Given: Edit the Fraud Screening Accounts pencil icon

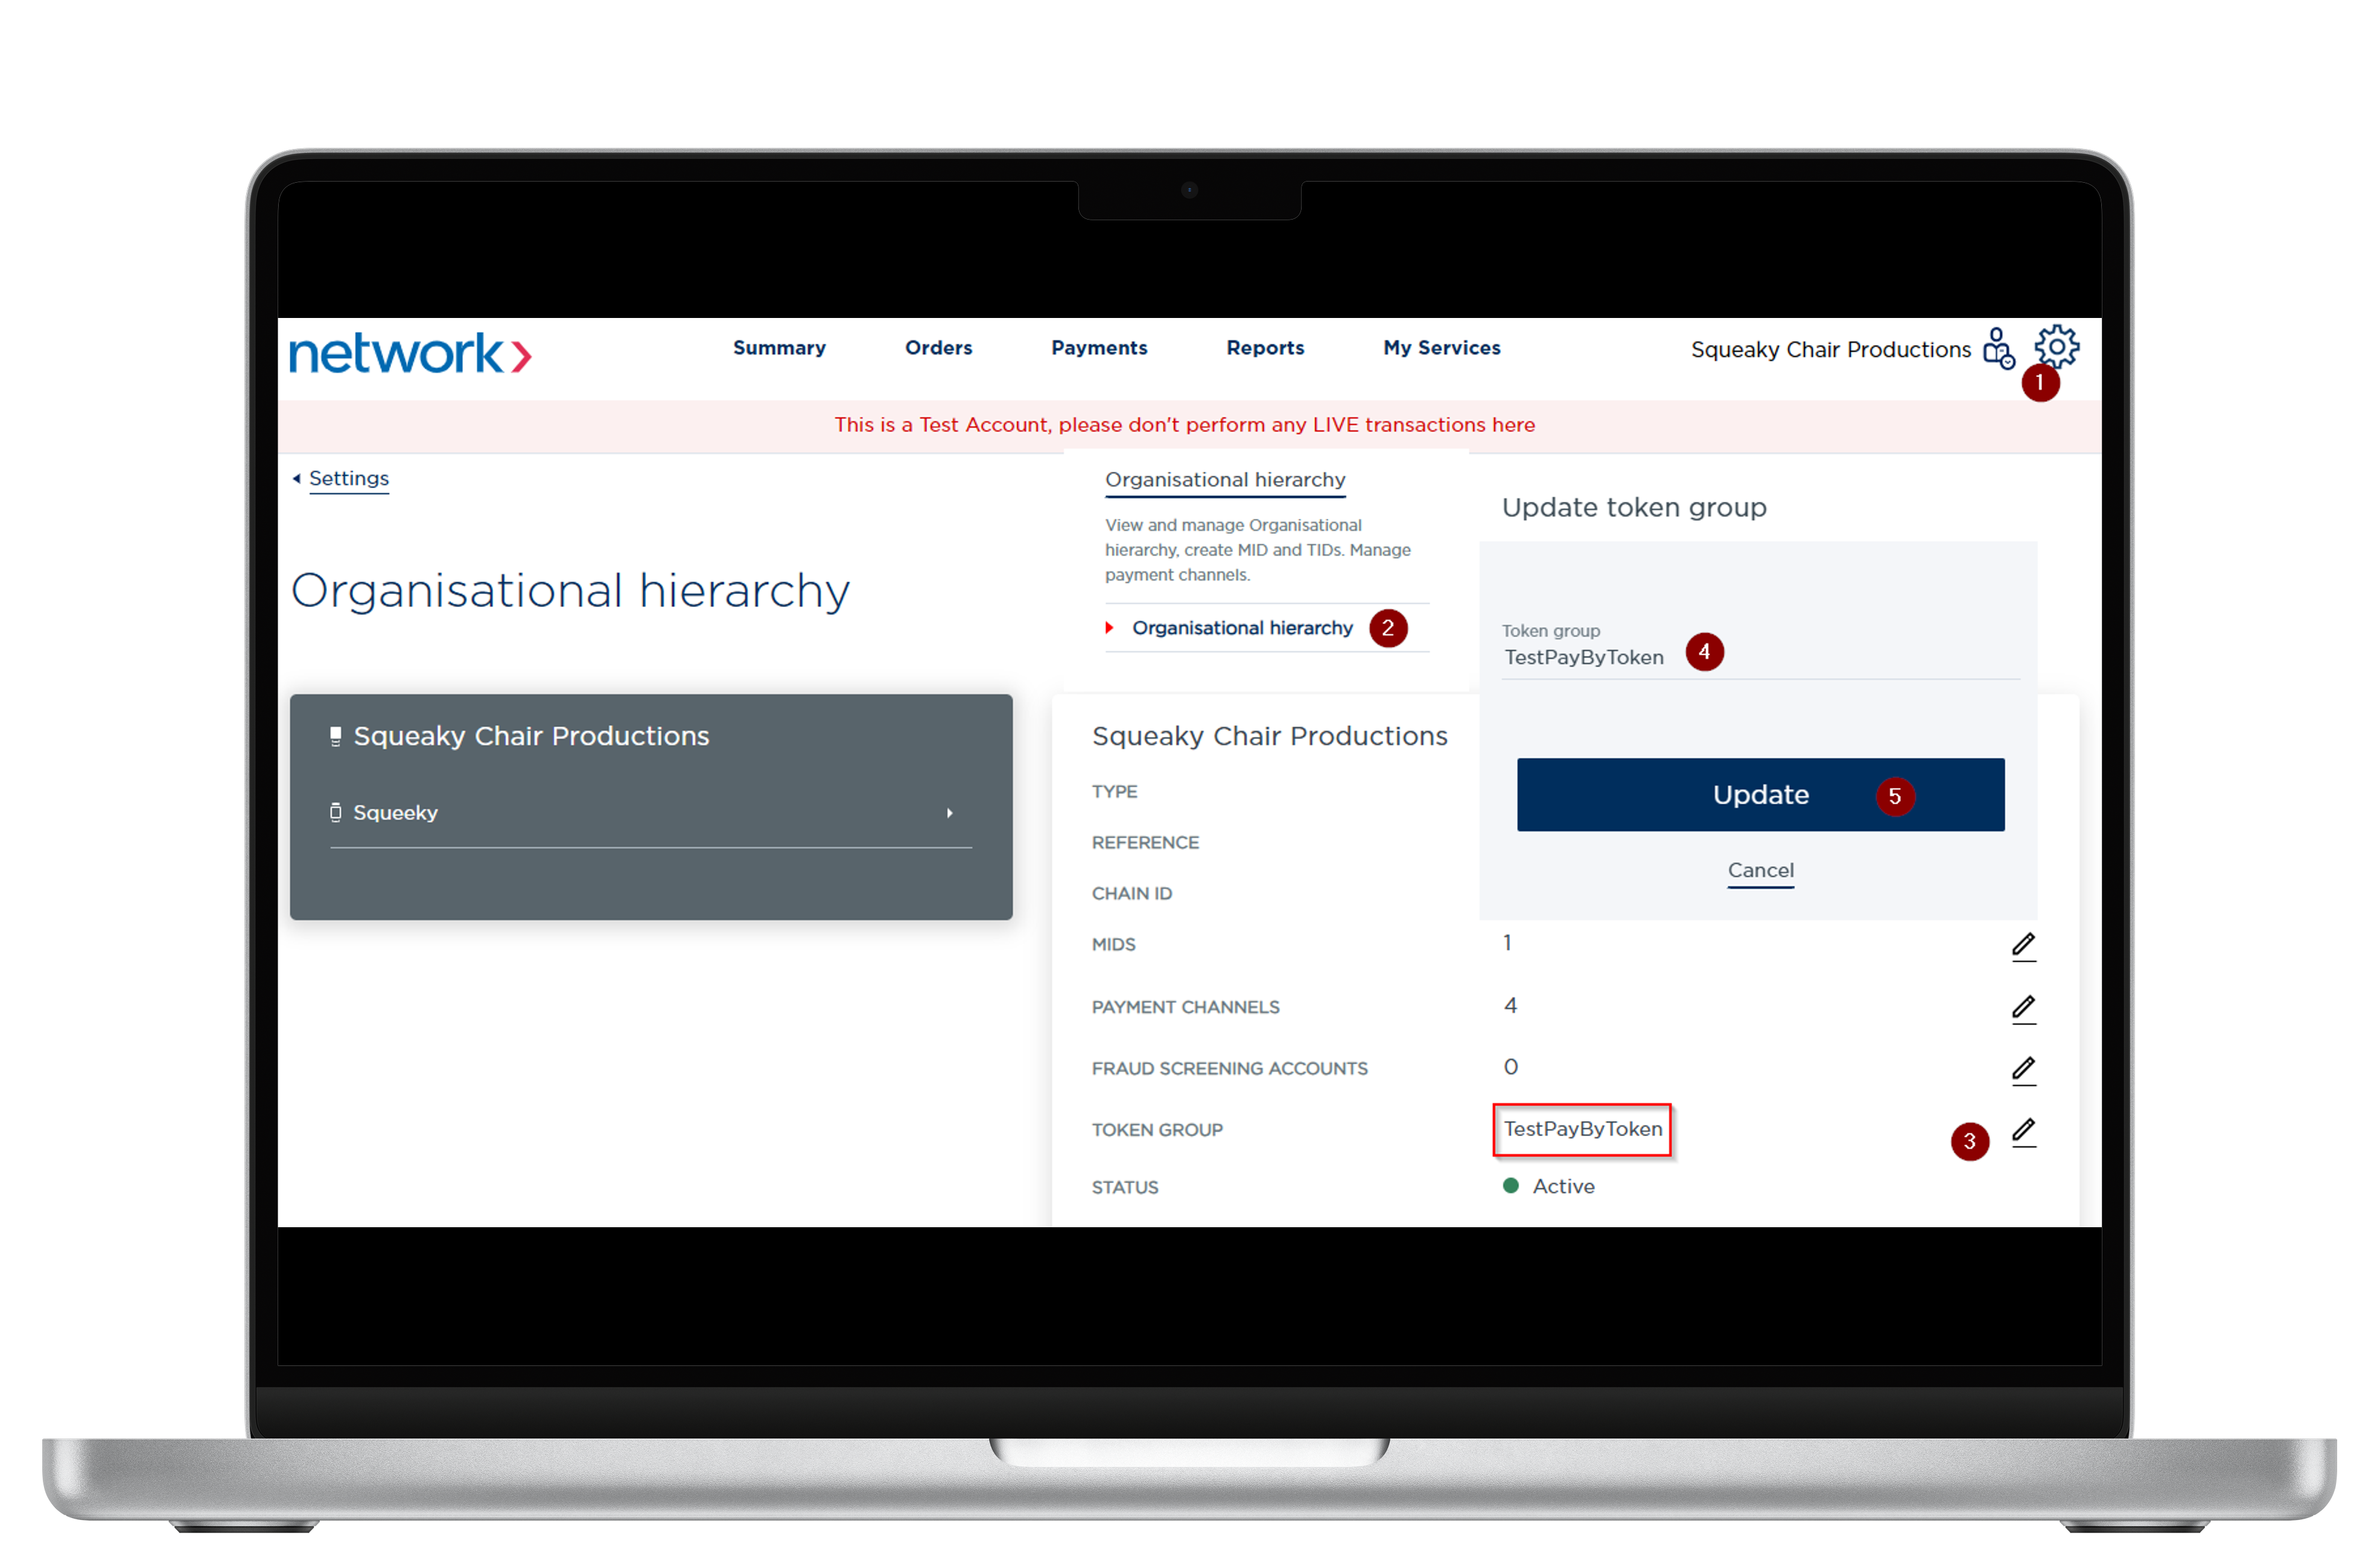Looking at the screenshot, I should point(2023,1070).
